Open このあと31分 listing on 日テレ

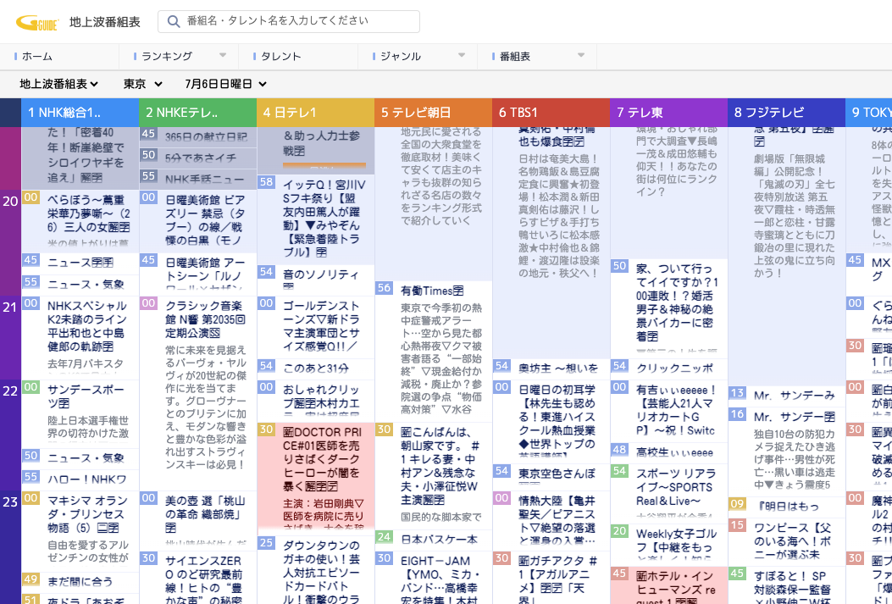(316, 368)
